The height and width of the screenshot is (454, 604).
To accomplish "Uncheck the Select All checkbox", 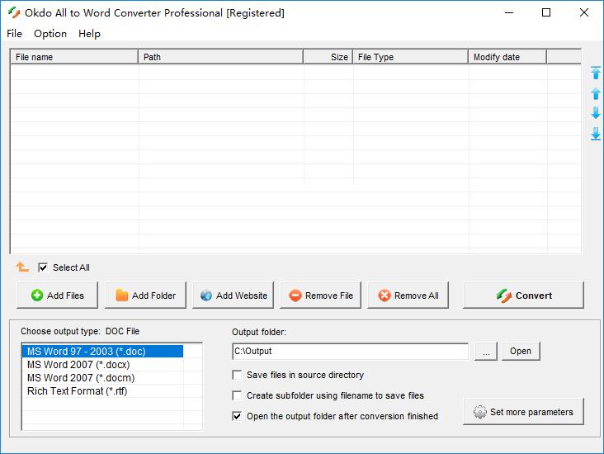I will (43, 267).
